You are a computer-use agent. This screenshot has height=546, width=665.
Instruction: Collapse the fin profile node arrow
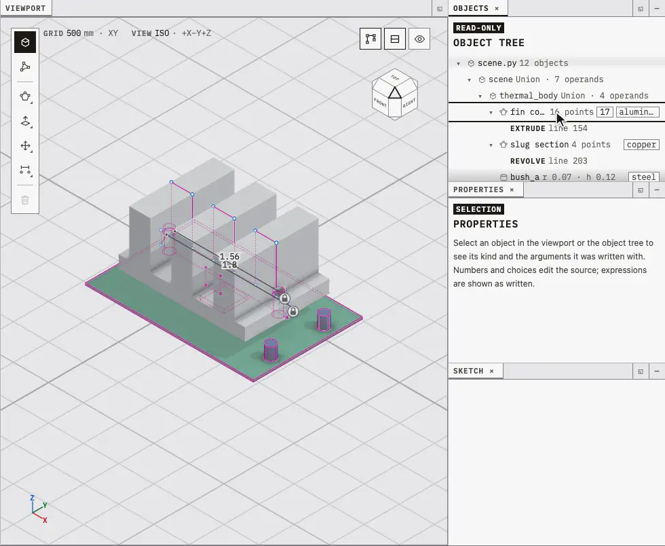[x=491, y=113]
